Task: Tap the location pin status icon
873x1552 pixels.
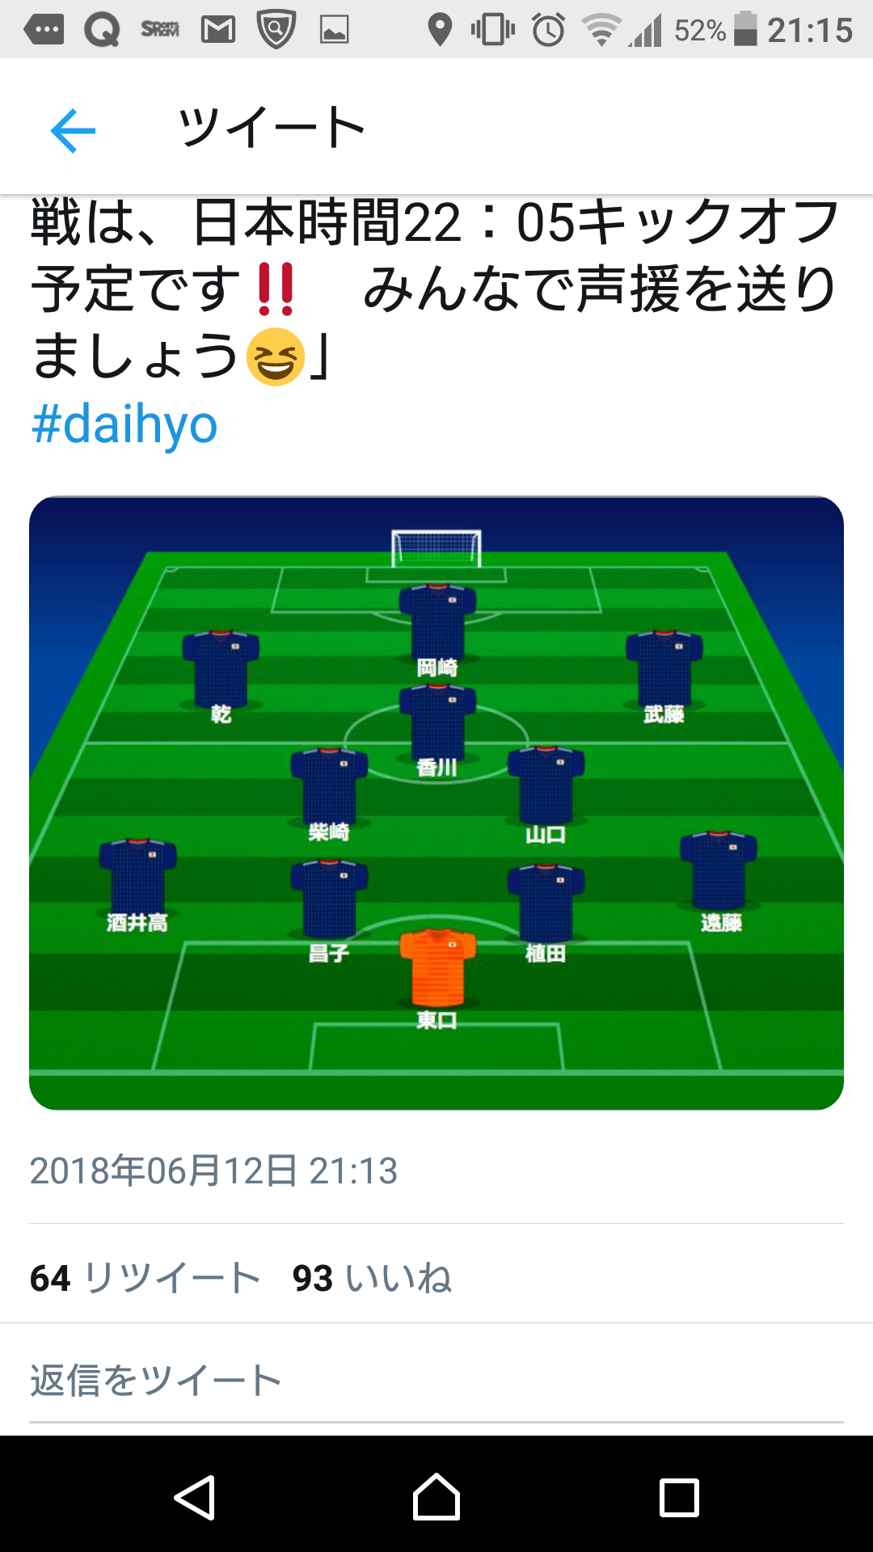Action: click(440, 31)
